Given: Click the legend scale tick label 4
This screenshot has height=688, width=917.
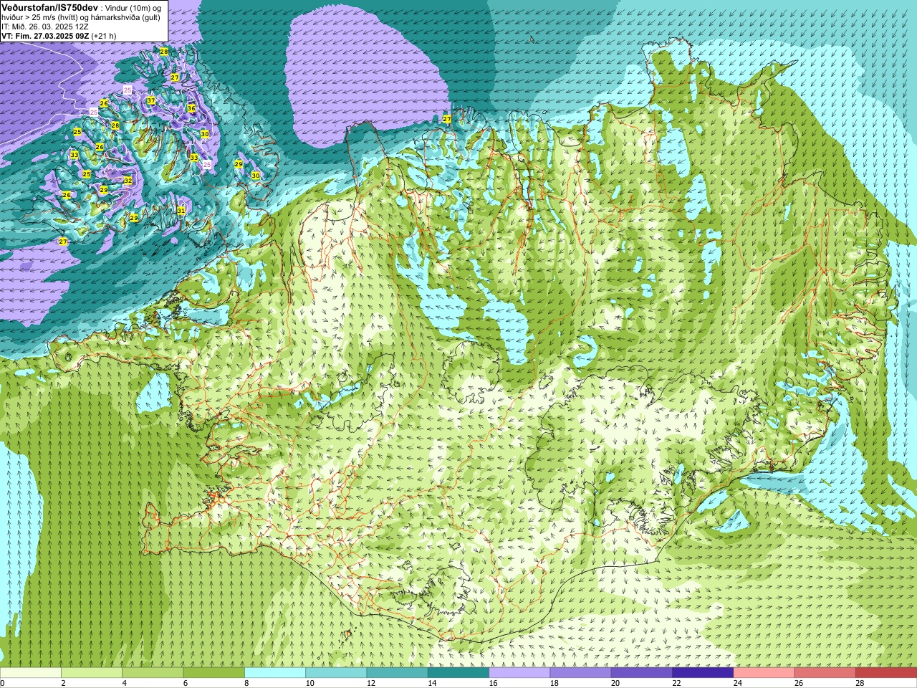Looking at the screenshot, I should click(x=124, y=683).
